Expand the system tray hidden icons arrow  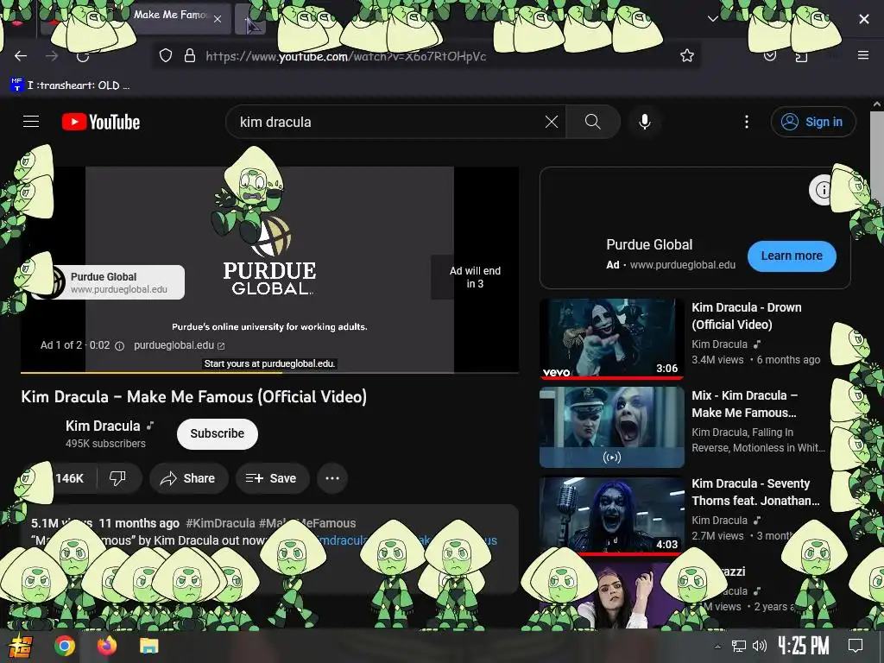tap(717, 647)
